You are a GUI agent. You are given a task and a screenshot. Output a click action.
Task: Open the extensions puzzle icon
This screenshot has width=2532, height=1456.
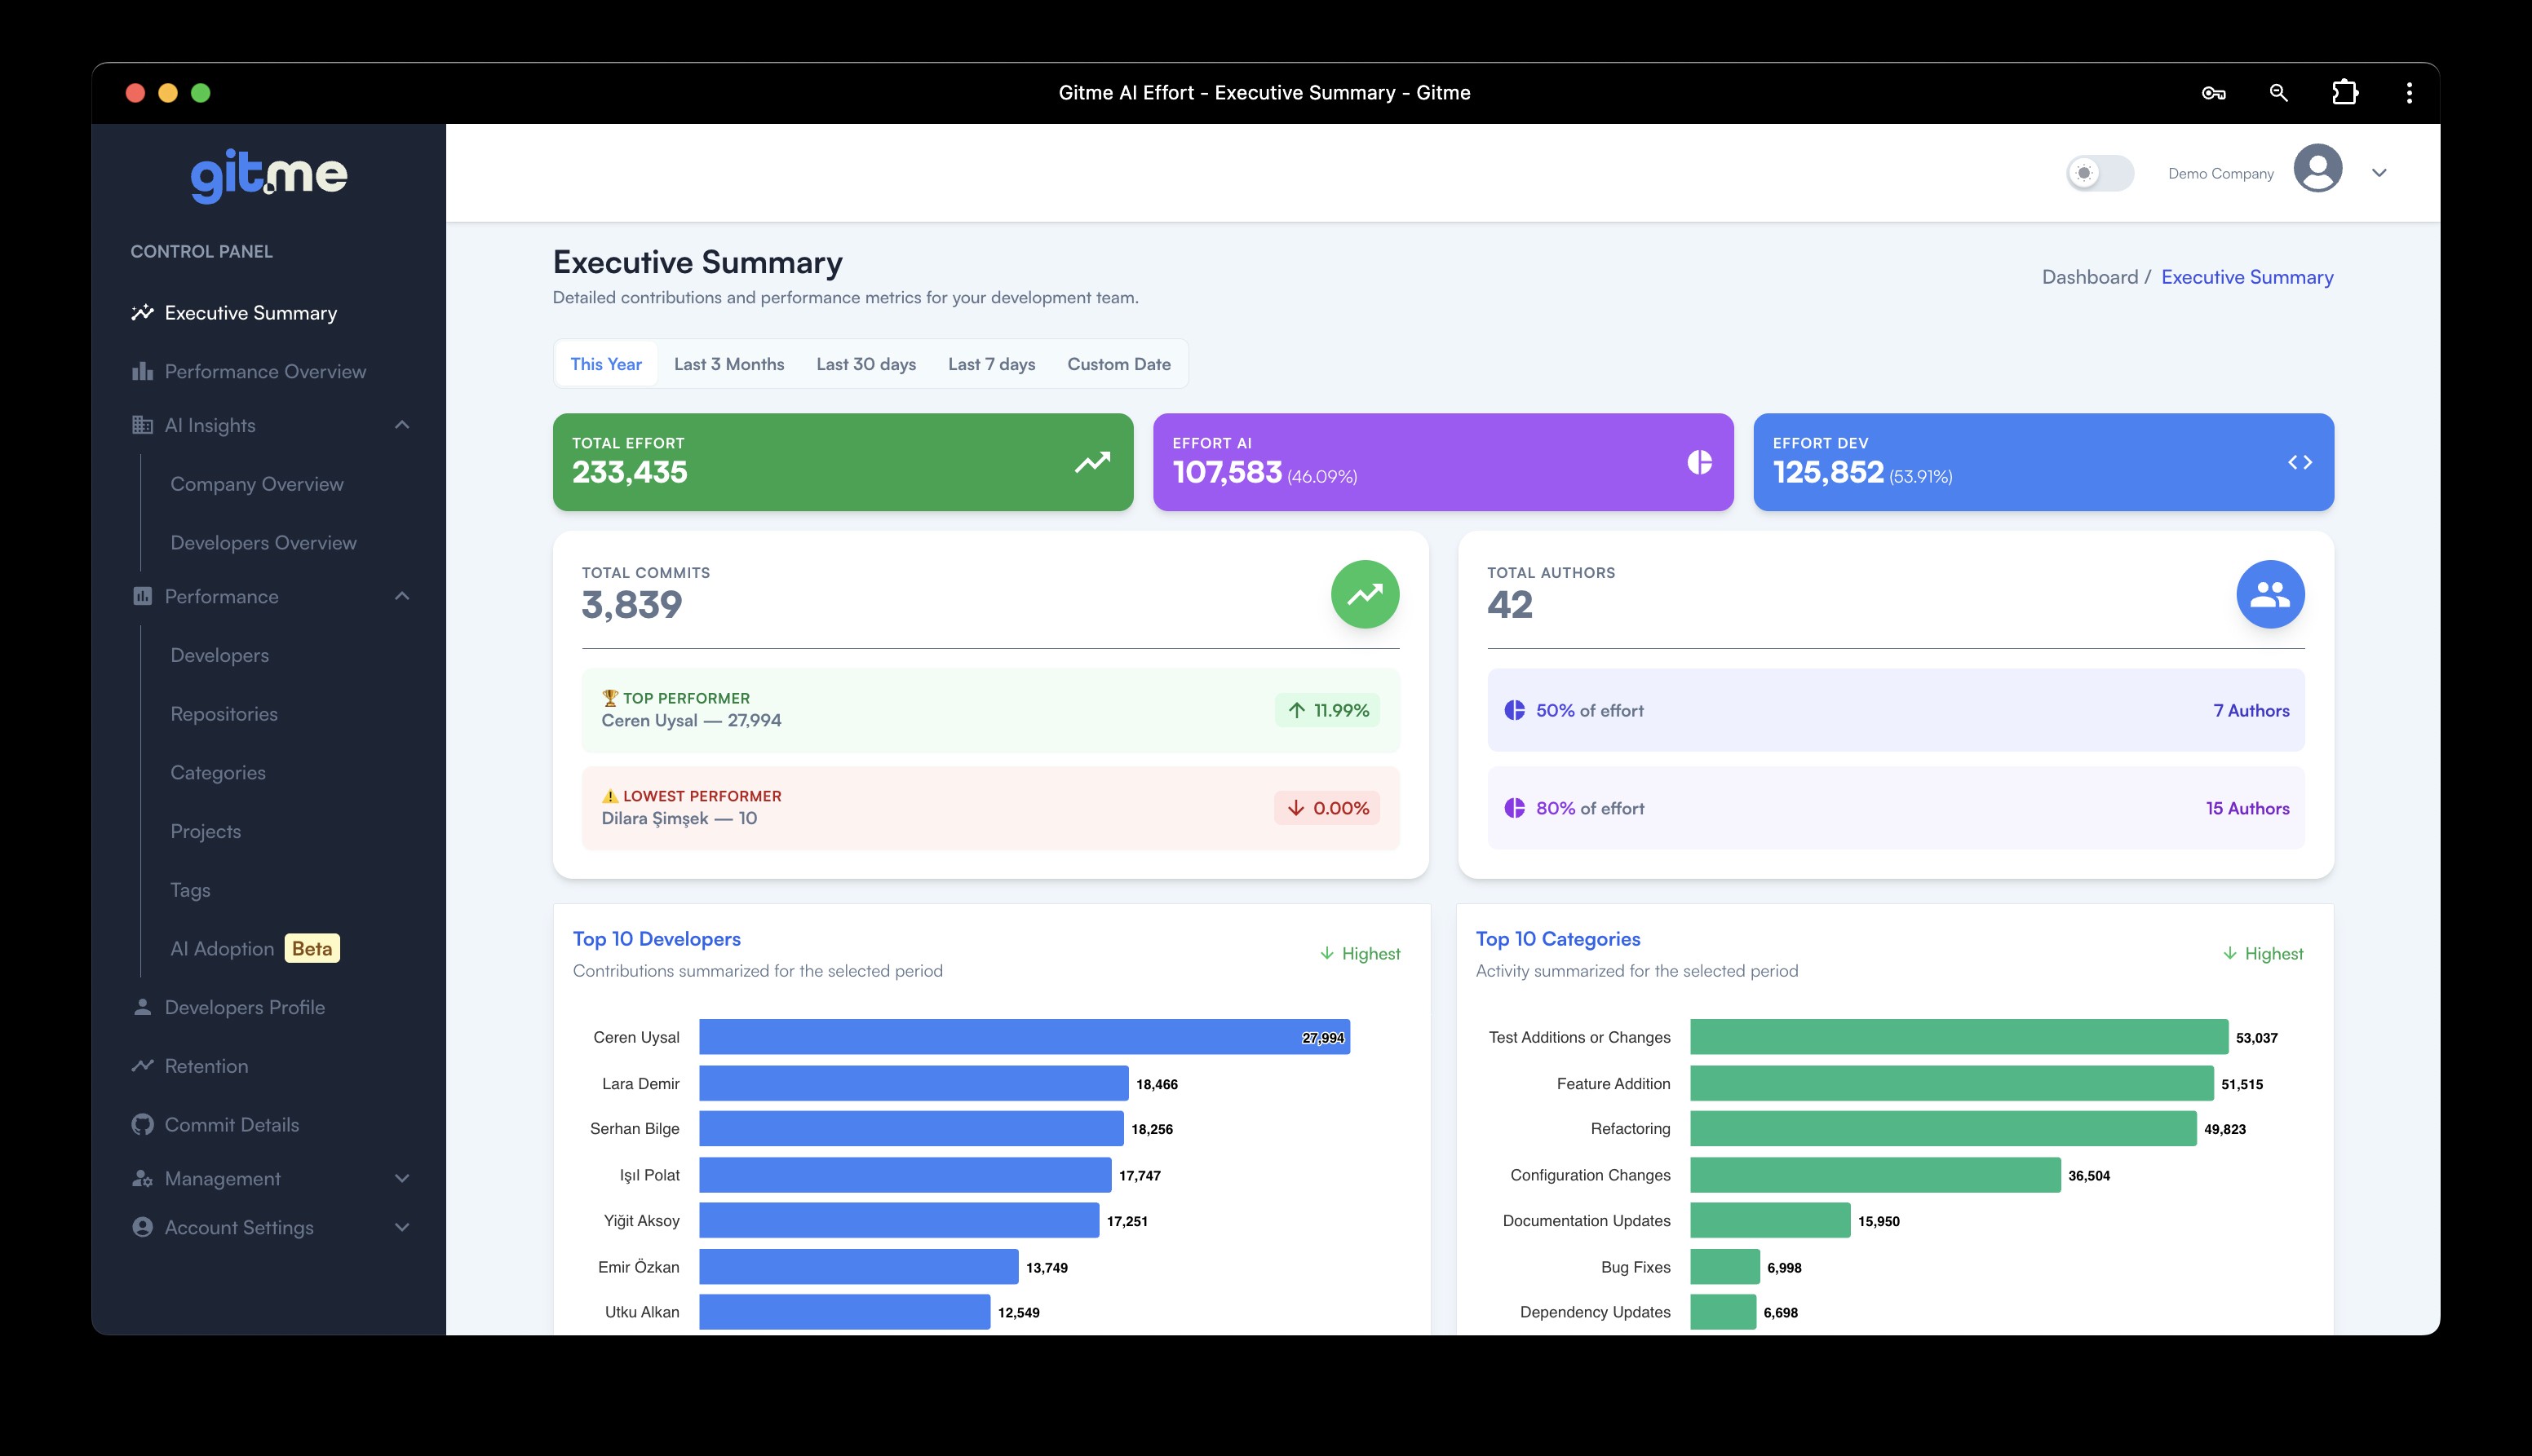(x=2344, y=93)
